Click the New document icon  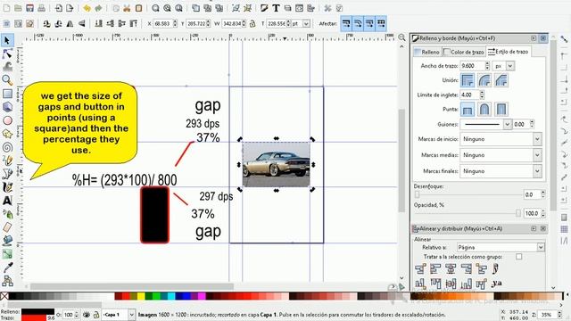tap(6, 8)
